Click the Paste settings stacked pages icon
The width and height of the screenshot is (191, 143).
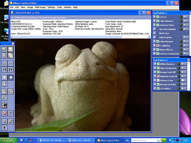pos(11,56)
